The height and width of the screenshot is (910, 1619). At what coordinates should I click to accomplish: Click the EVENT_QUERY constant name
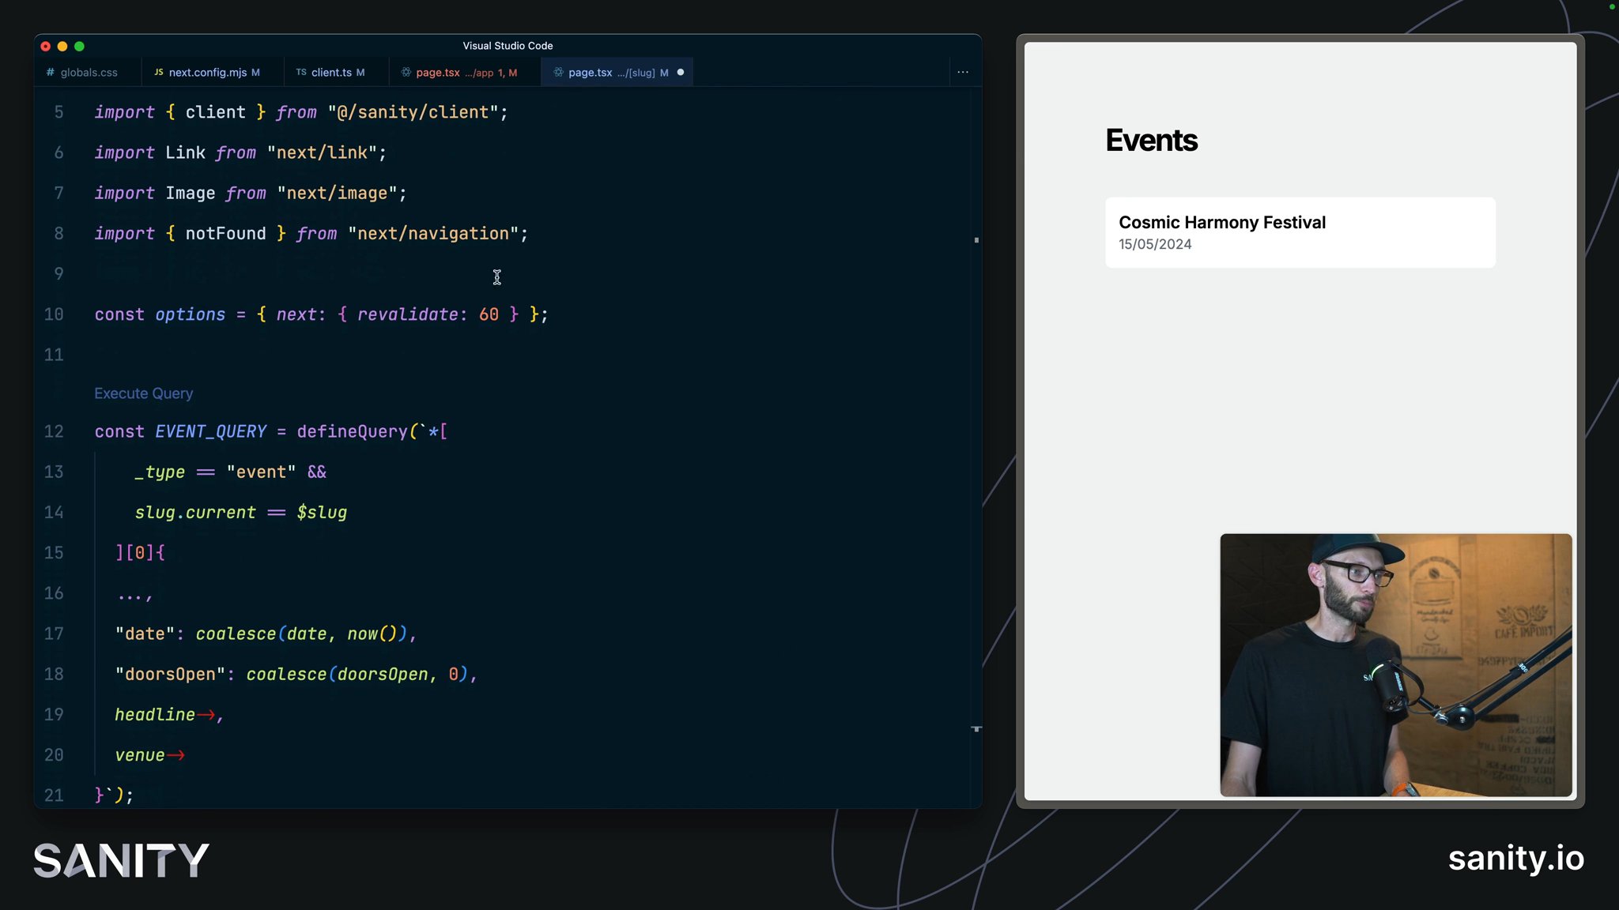click(x=211, y=432)
